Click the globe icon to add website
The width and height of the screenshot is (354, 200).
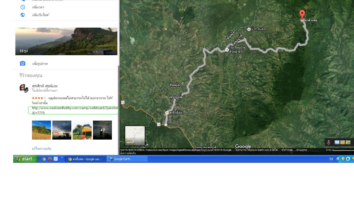(x=23, y=15)
